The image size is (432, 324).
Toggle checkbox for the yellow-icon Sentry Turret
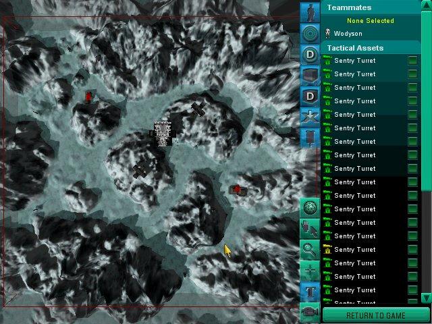(412, 250)
